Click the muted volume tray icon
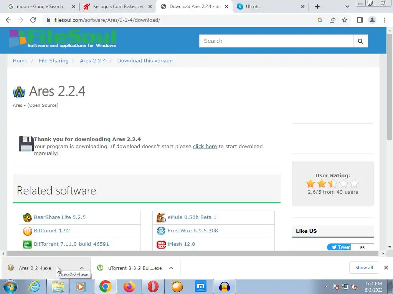Viewport: 393px width, 294px height. coord(354,287)
